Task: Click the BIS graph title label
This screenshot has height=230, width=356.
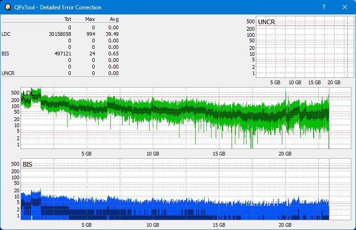Action: [x=27, y=164]
